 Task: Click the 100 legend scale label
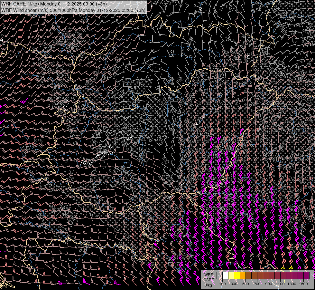point(222,284)
